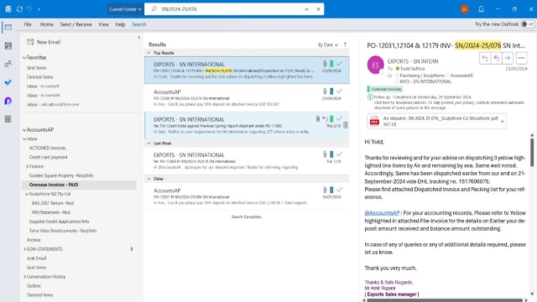
Task: Expand the Finance folder
Action: pos(28,166)
